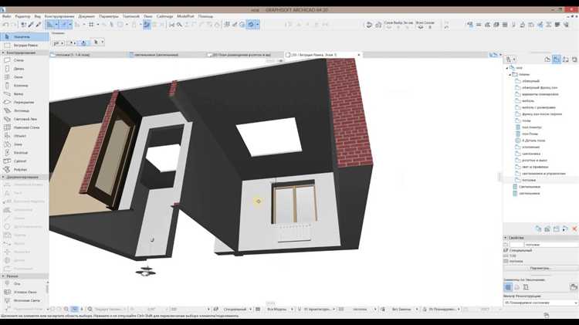Click the Параметры... button in navigator

540,268
